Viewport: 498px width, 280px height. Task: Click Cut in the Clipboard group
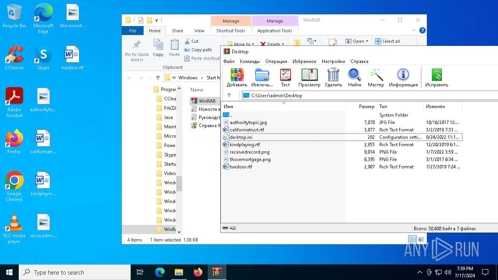[191, 41]
